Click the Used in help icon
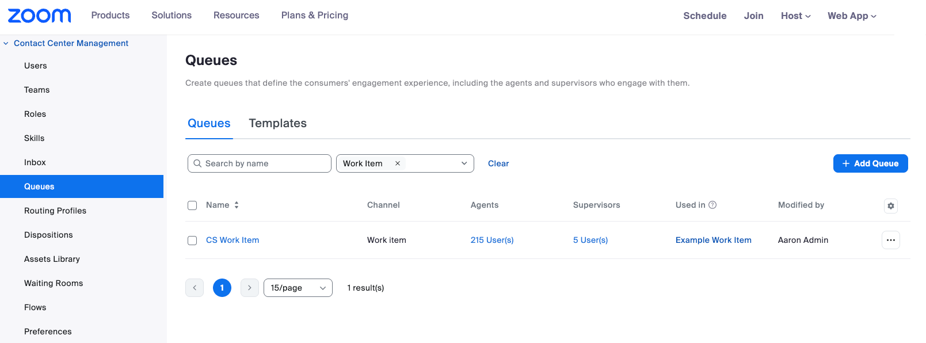The width and height of the screenshot is (926, 343). coord(712,205)
